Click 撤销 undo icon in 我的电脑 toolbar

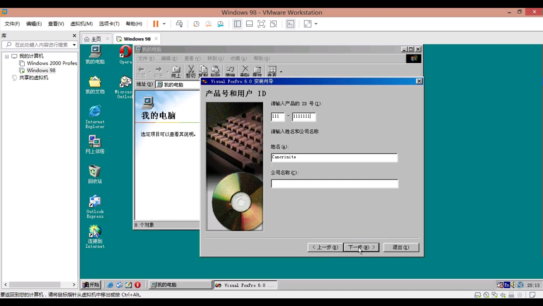pyautogui.click(x=230, y=72)
